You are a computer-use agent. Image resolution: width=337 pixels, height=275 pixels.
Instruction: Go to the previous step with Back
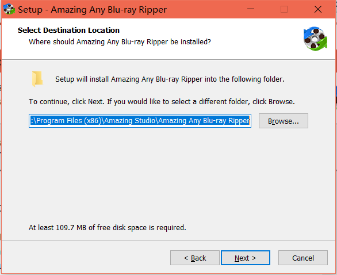pyautogui.click(x=195, y=258)
